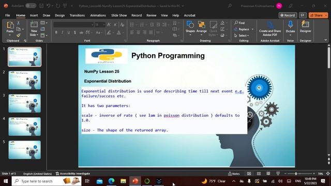Open text highlight color picker
Viewport: 331px width, 186px height.
click(x=109, y=33)
